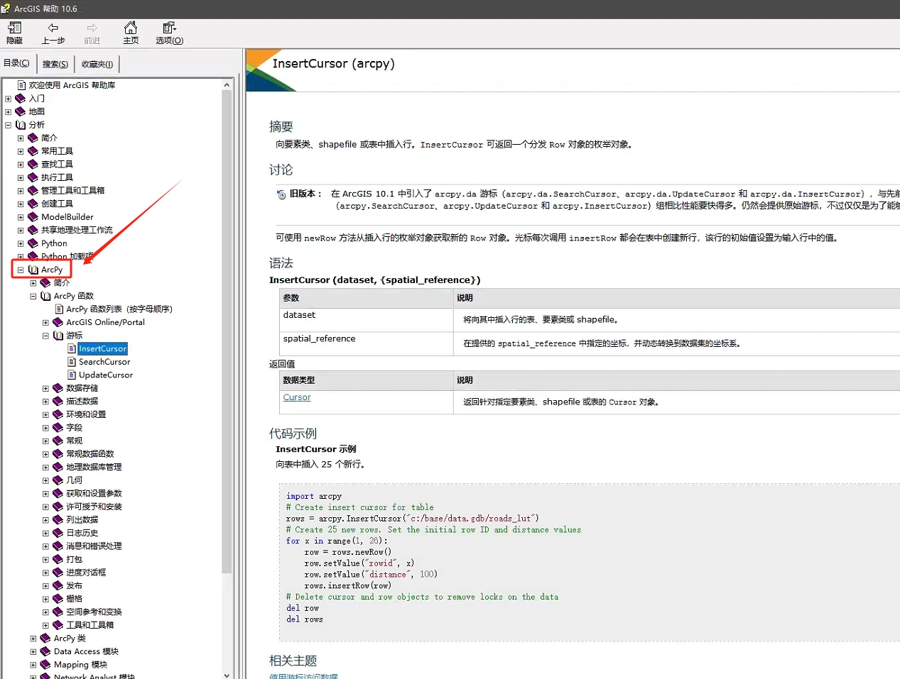Open the UpdateCursor topic
Image resolution: width=900 pixels, height=679 pixels.
pos(106,375)
